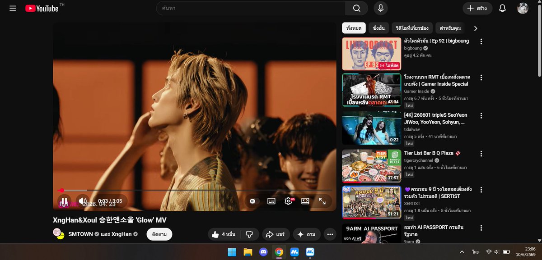
Task: Select the สำหรับคุณ filter chip
Action: coord(450,28)
